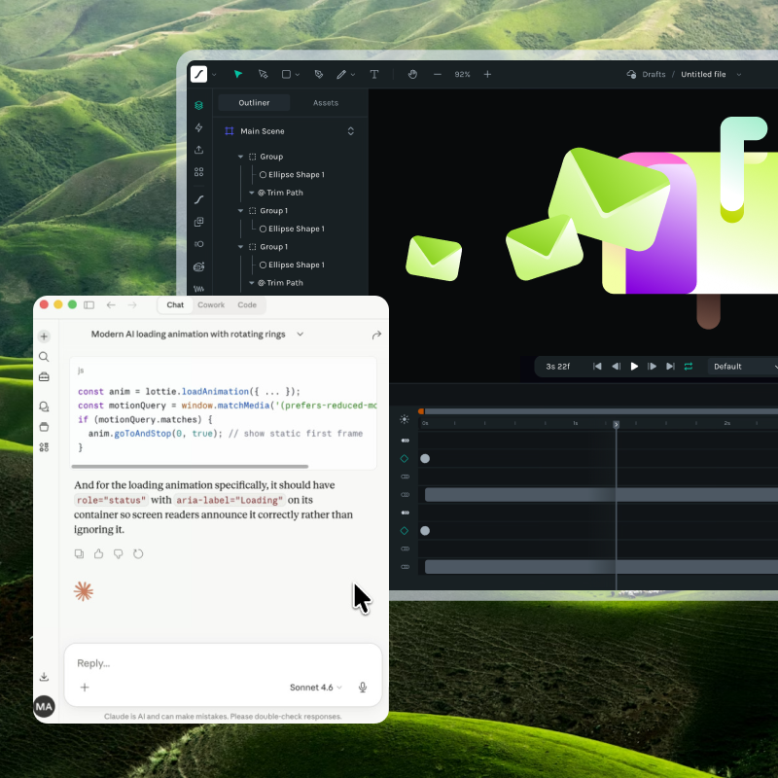Activate the Hand pan tool
Screen dimensions: 778x778
tap(412, 74)
